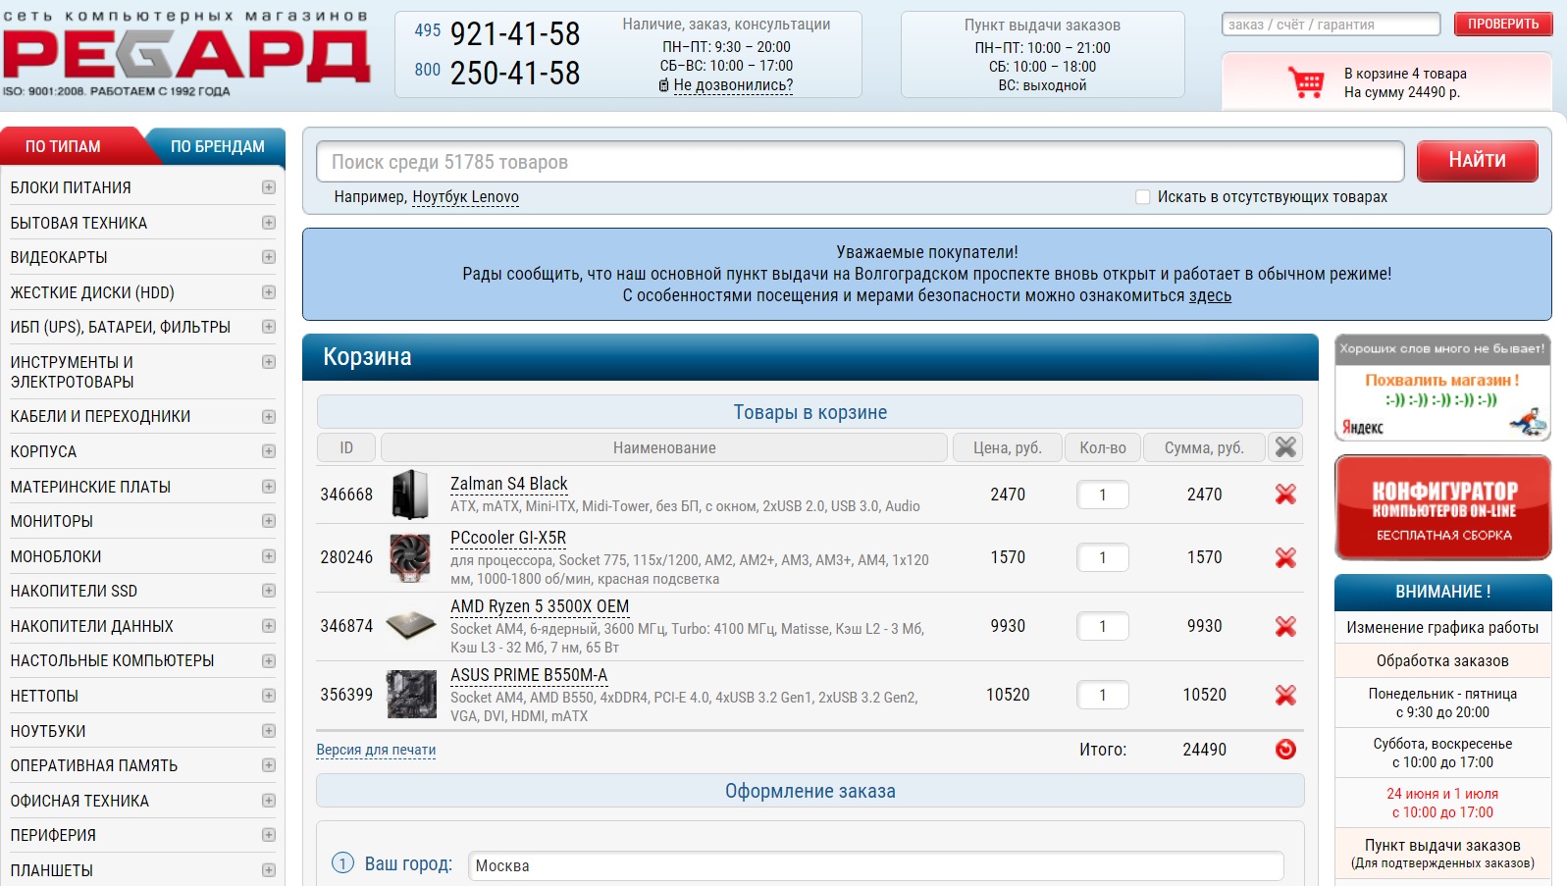1567x886 pixels.
Task: Click the shopping cart icon in header
Action: (1306, 82)
